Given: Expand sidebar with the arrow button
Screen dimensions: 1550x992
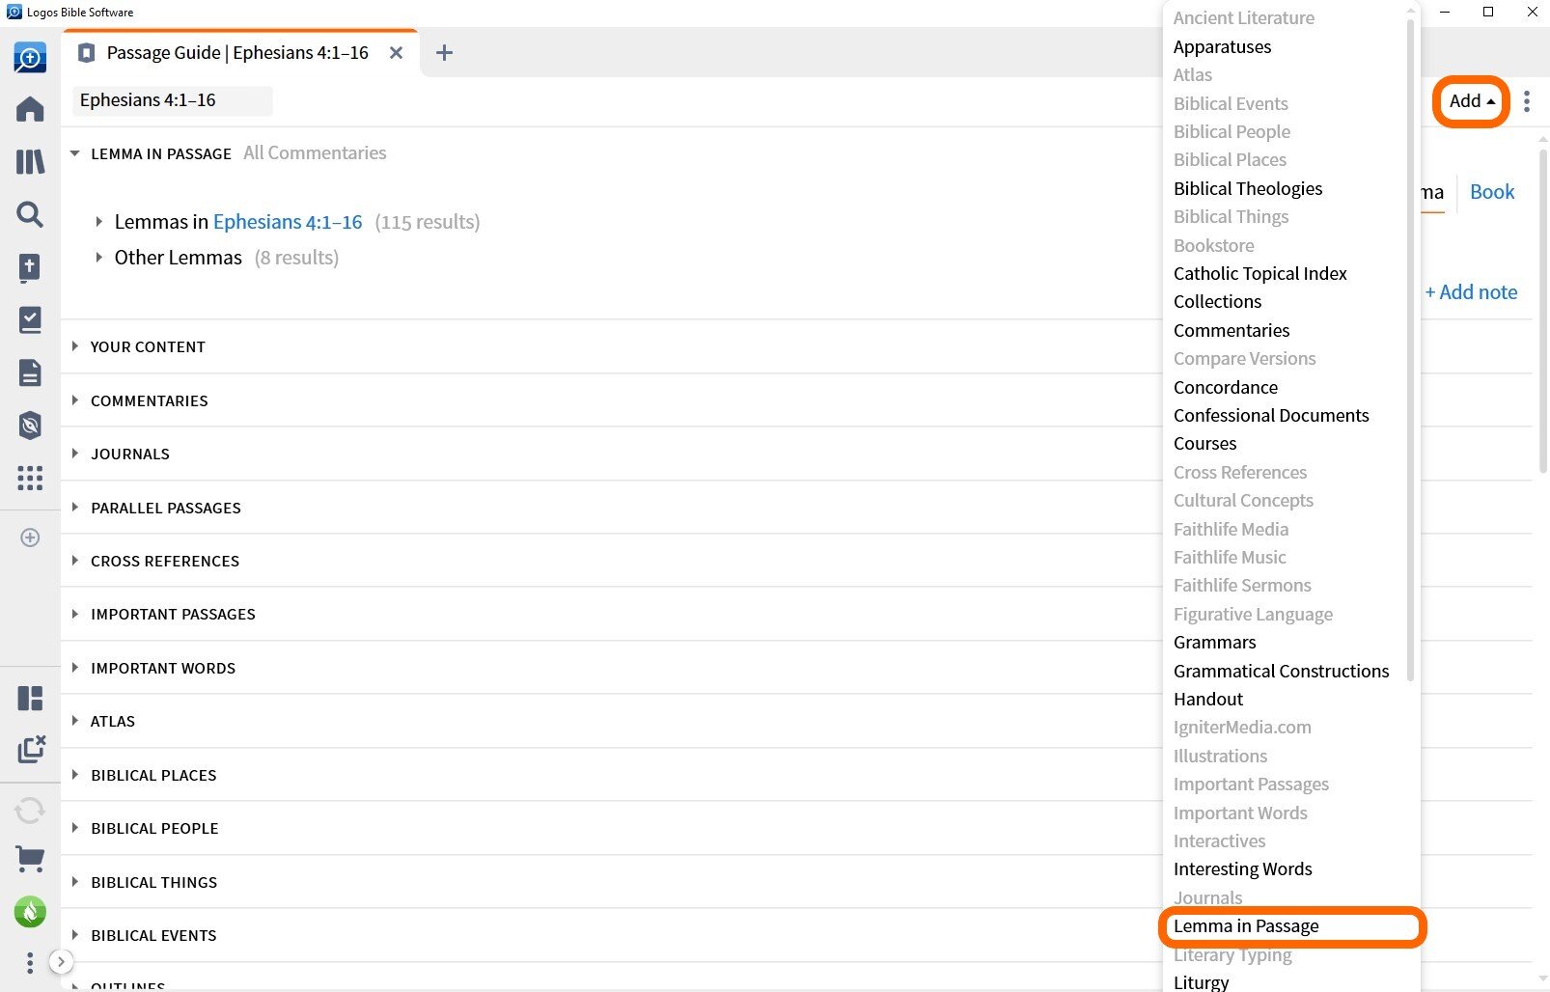Looking at the screenshot, I should tap(61, 961).
